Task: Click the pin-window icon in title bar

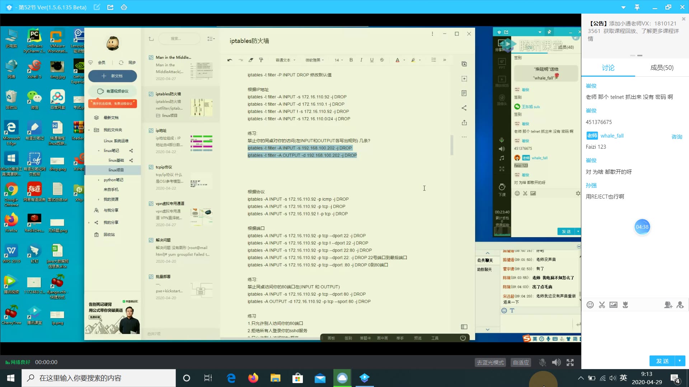Action: click(637, 7)
